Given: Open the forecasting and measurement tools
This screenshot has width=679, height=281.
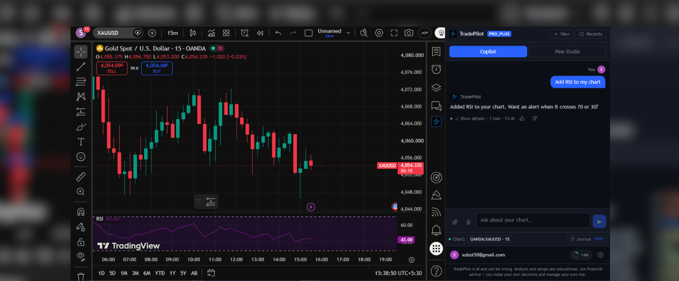Looking at the screenshot, I should pos(81,112).
